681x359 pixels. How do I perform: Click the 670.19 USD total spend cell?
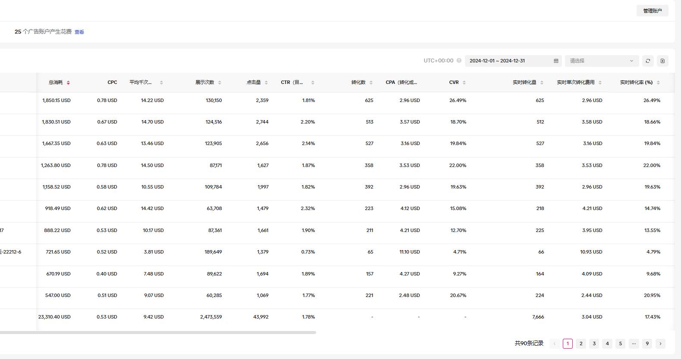[x=58, y=274]
